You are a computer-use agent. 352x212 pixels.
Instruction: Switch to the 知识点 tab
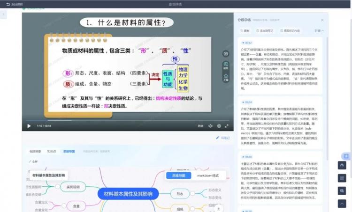52,151
